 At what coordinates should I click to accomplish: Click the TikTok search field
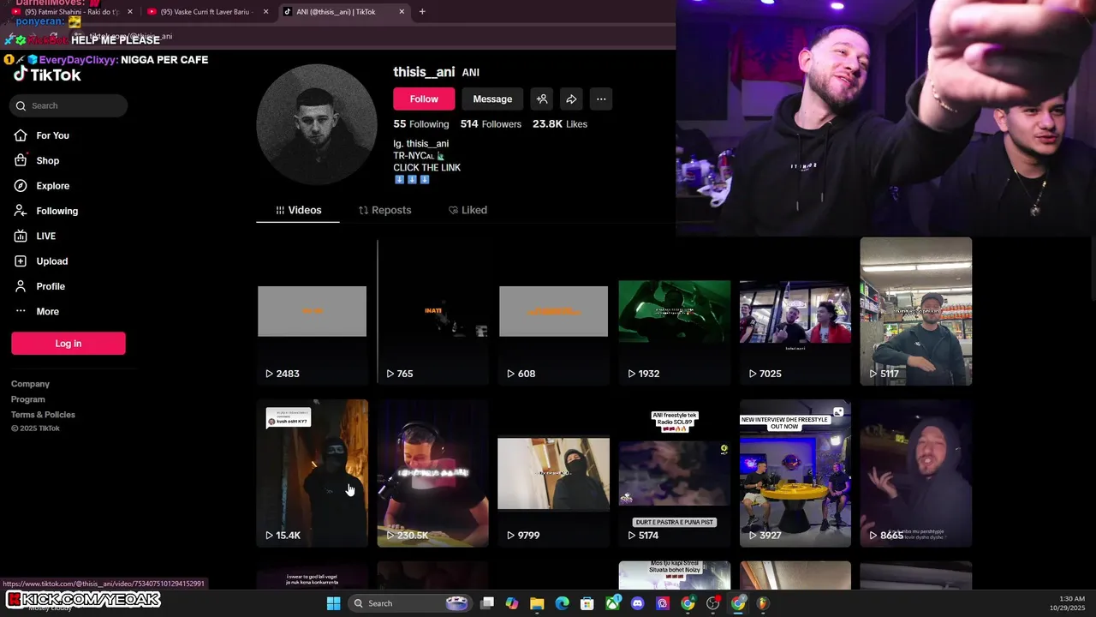(x=69, y=105)
